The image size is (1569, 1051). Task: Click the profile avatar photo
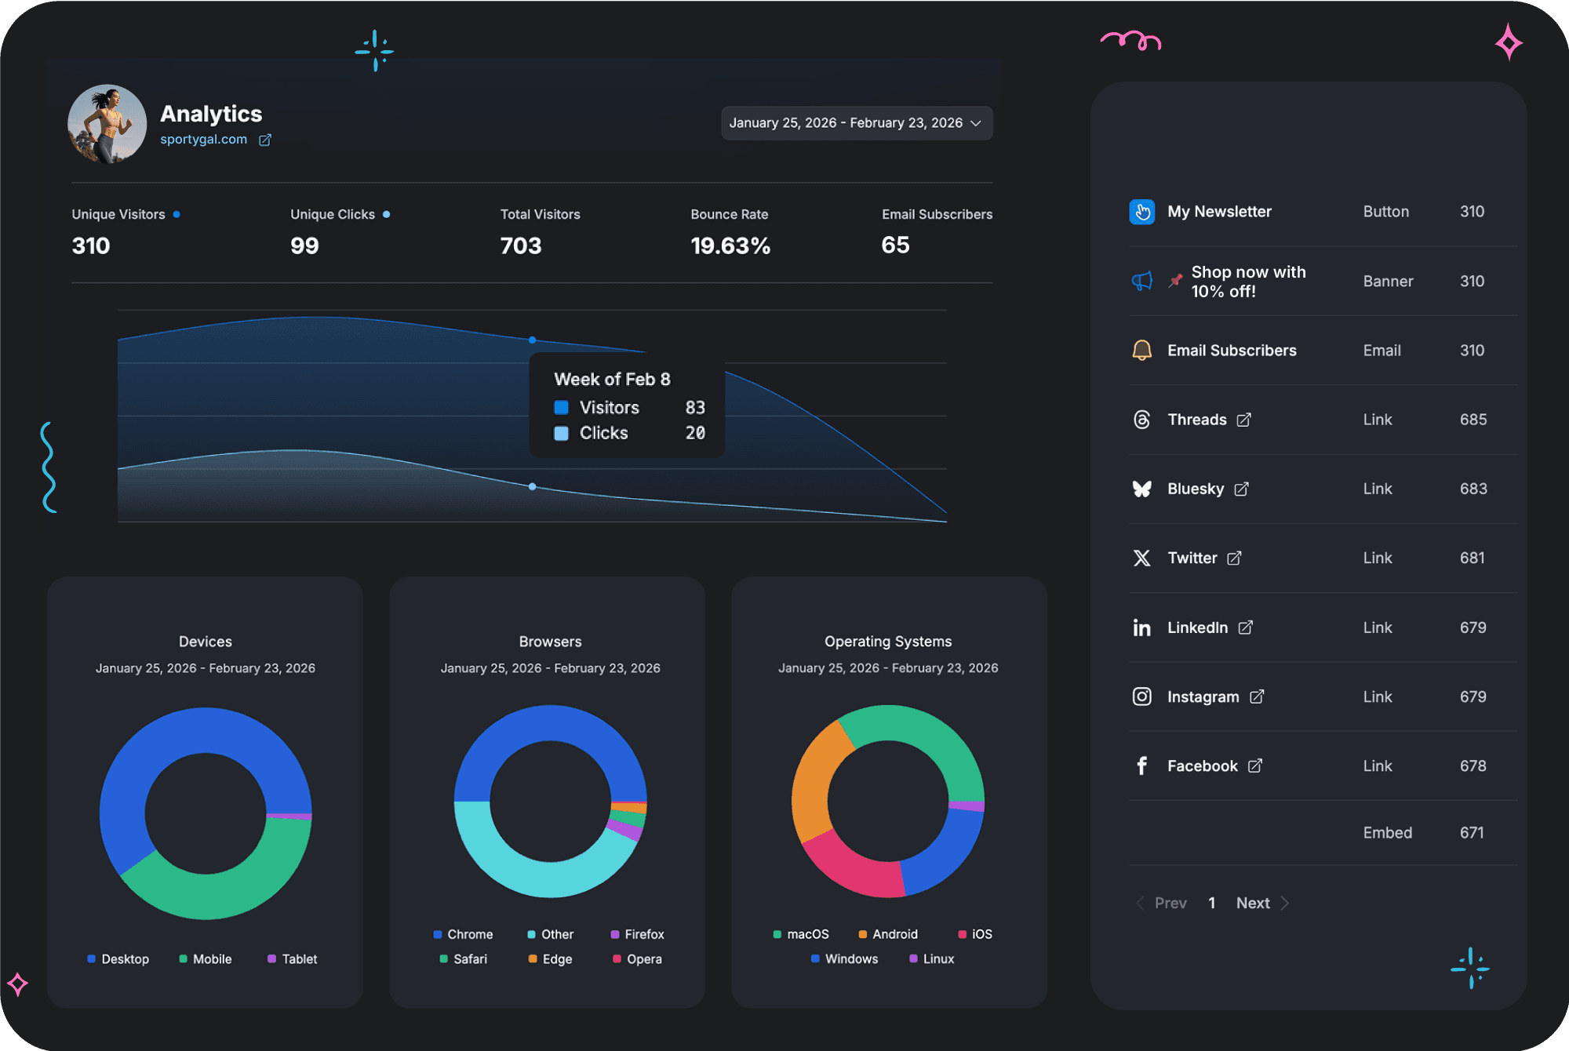tap(107, 124)
